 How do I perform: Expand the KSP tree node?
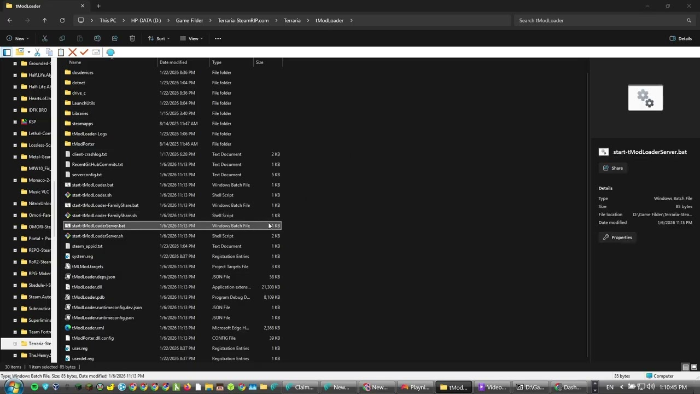tap(15, 121)
